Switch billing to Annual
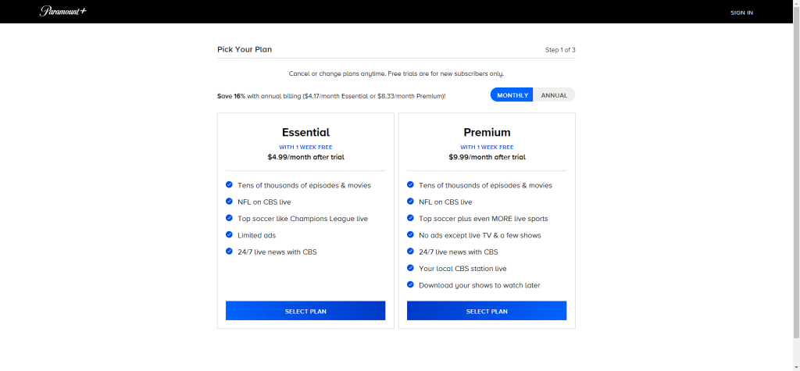 pyautogui.click(x=554, y=95)
